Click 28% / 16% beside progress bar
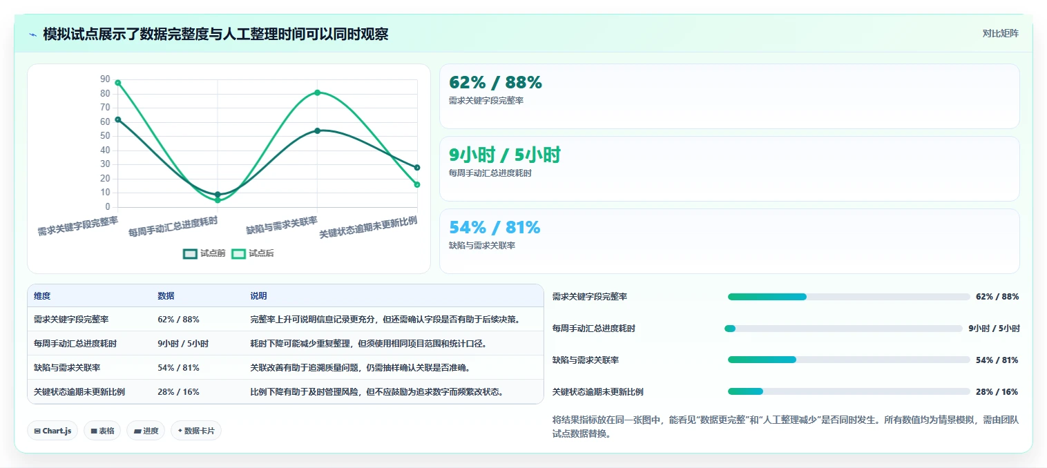This screenshot has height=468, width=1047. tap(997, 392)
